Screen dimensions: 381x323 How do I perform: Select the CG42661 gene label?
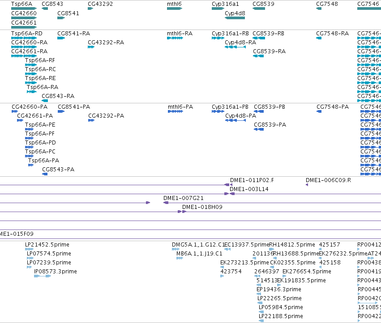(24, 22)
